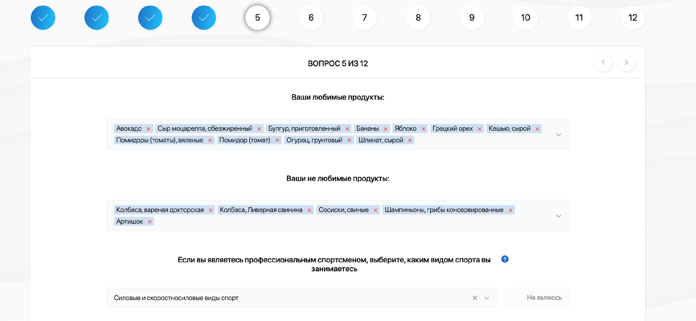Remove the Яблоко tag
Viewport: 696px width, 321px height.
click(423, 129)
